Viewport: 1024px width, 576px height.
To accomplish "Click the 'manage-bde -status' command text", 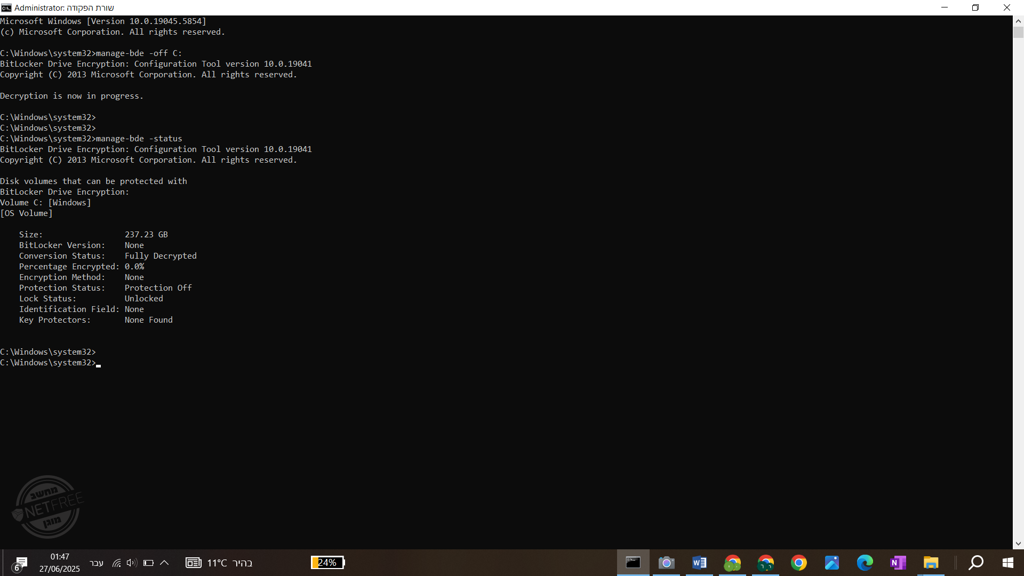I will [139, 139].
